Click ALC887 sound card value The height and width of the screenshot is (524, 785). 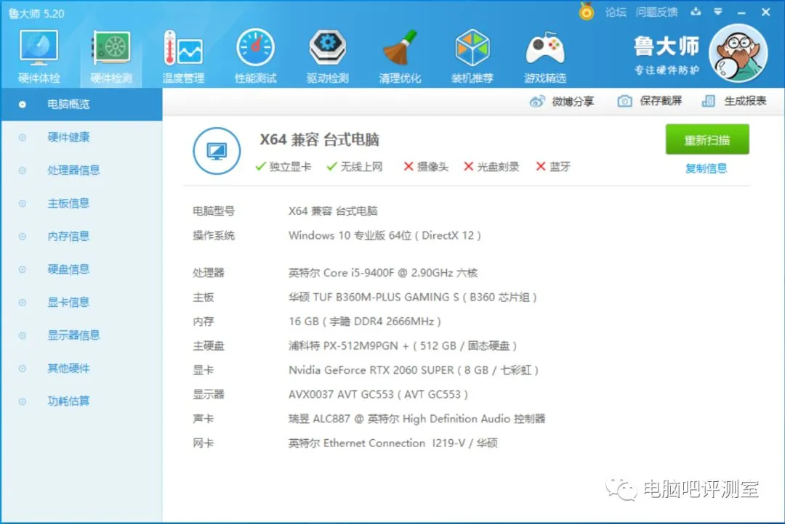(417, 419)
